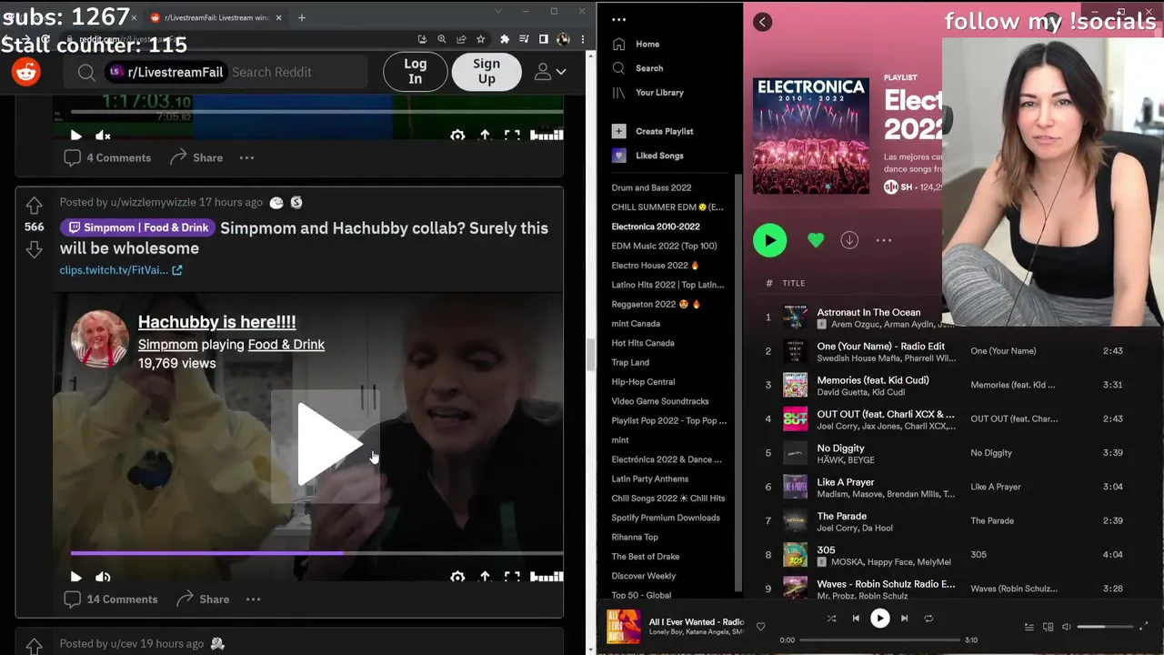
Task: Unmute the upper Reddit video
Action: point(103,136)
